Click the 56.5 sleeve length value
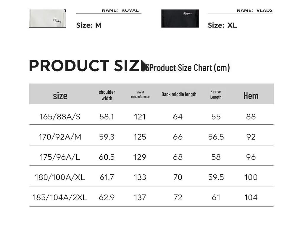Image resolution: width=303 pixels, height=227 pixels. coord(216,137)
